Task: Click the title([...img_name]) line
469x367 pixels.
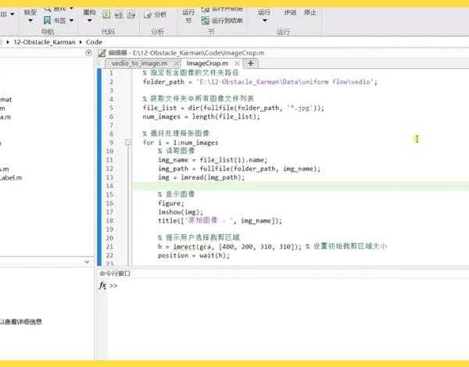Action: (x=220, y=221)
